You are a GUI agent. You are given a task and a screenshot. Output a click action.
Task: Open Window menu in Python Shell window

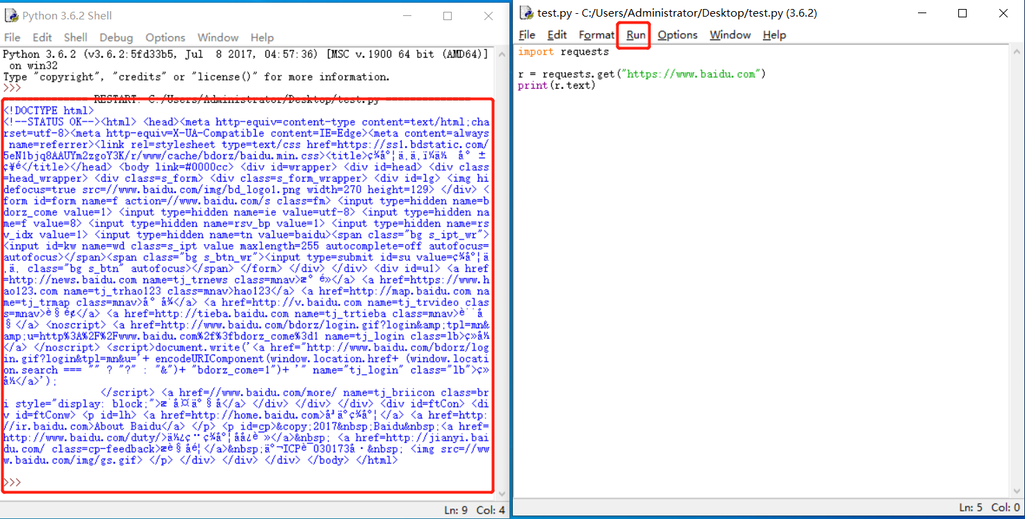coord(218,37)
